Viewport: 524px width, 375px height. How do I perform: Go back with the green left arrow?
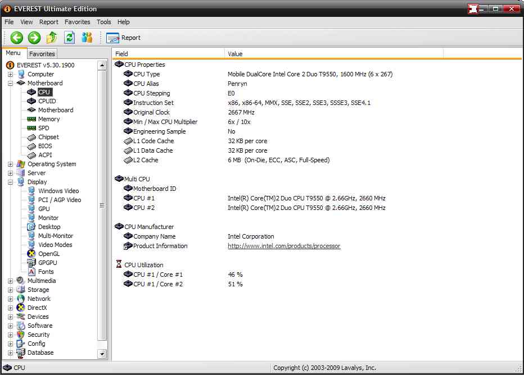(16, 38)
